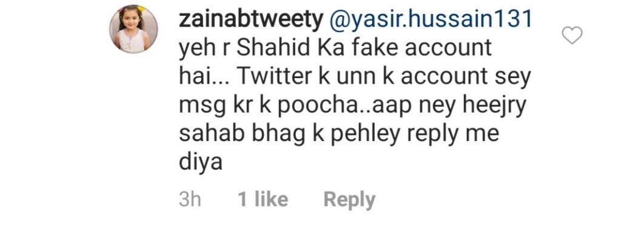Click the gray 'Reply' text under the comment
The image size is (621, 247).
(349, 200)
